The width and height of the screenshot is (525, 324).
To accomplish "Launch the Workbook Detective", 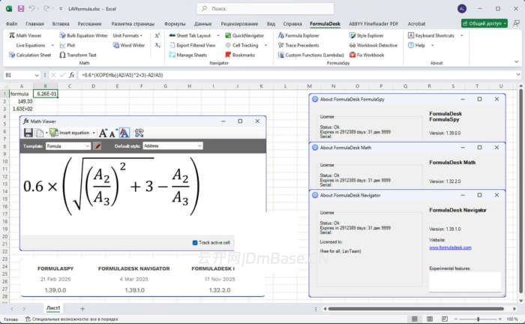I will 373,45.
